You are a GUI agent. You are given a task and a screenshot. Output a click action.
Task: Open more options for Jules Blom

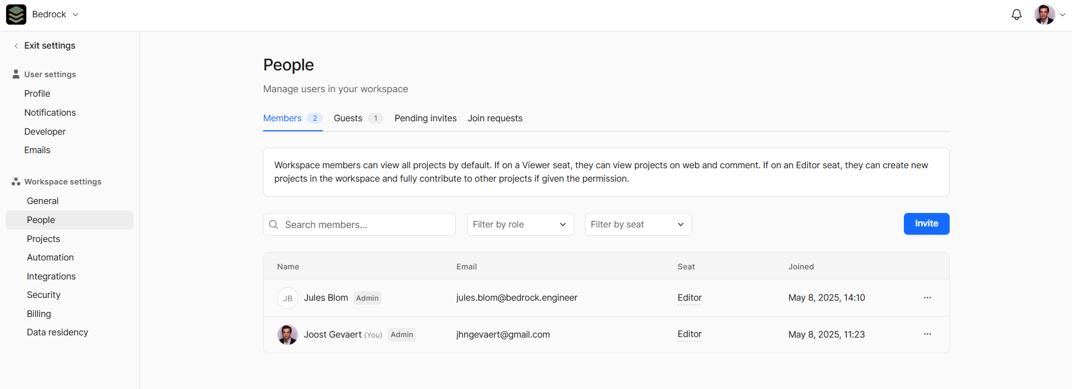coord(927,298)
